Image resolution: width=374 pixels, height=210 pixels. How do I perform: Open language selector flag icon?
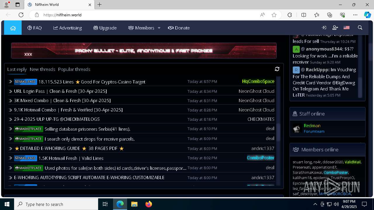click(347, 28)
